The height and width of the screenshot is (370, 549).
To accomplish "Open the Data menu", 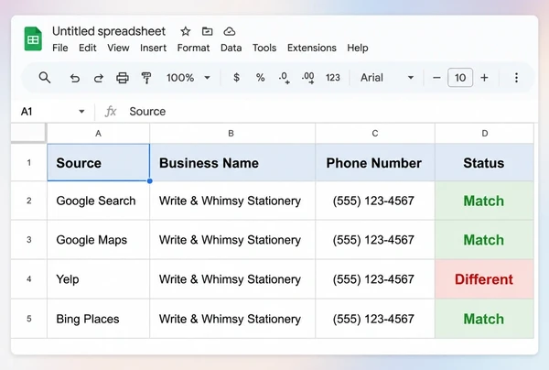I will pos(231,48).
